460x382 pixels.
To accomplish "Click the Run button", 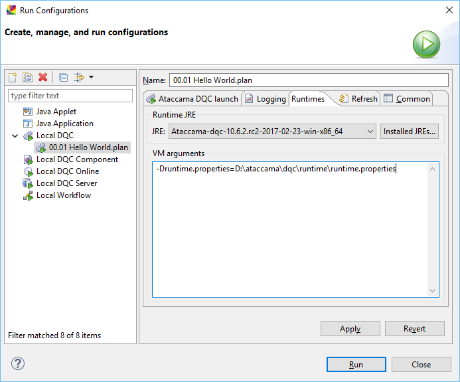I will (x=356, y=364).
